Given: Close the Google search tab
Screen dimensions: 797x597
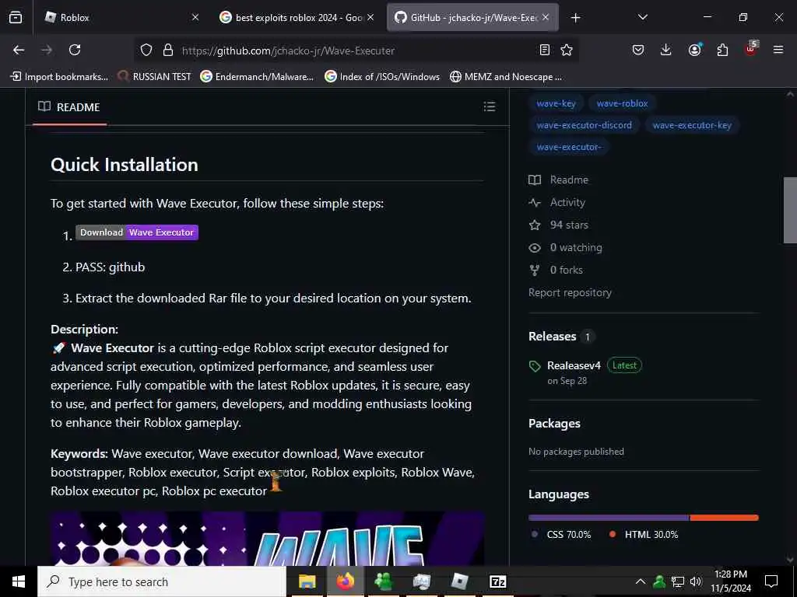Looking at the screenshot, I should (370, 17).
